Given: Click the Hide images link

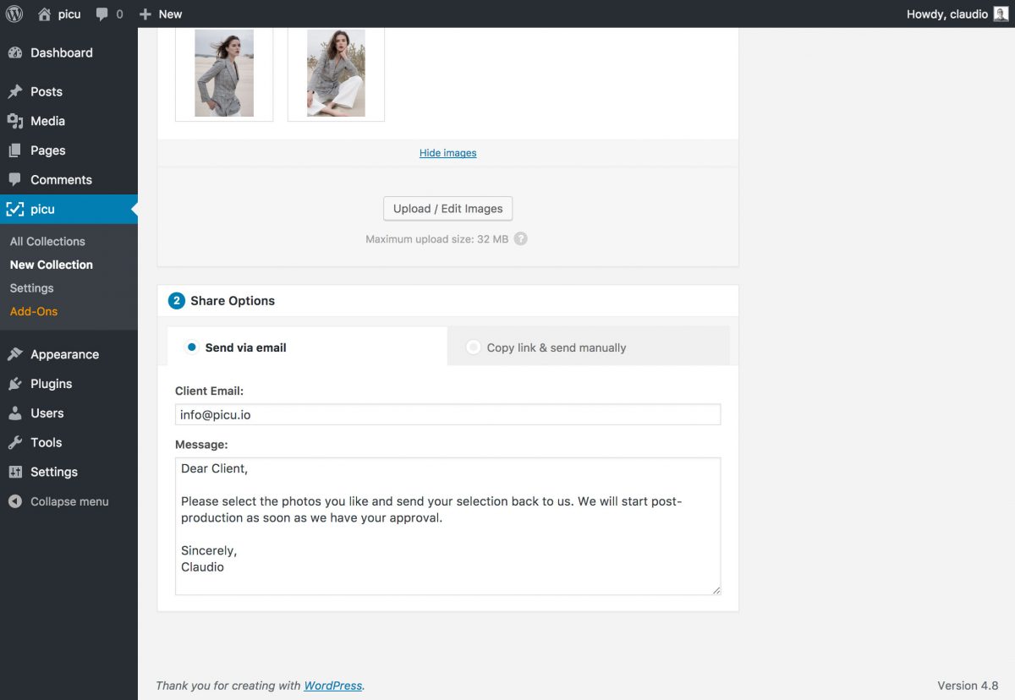Looking at the screenshot, I should click(447, 153).
